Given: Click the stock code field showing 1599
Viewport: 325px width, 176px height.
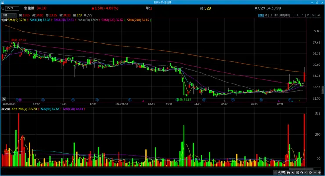Looking at the screenshot, I should 12,8.
